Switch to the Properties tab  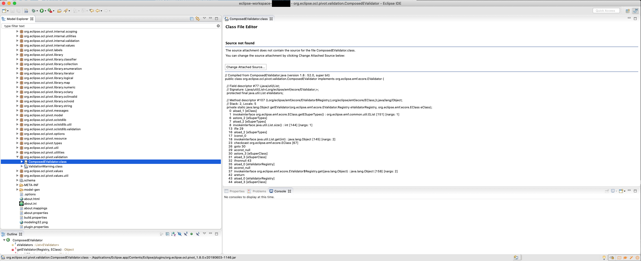pos(234,191)
